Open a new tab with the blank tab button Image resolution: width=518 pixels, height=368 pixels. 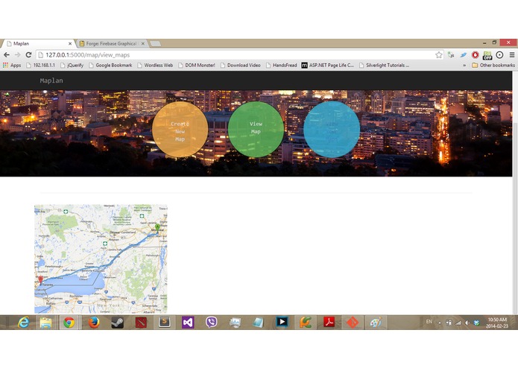(x=155, y=43)
